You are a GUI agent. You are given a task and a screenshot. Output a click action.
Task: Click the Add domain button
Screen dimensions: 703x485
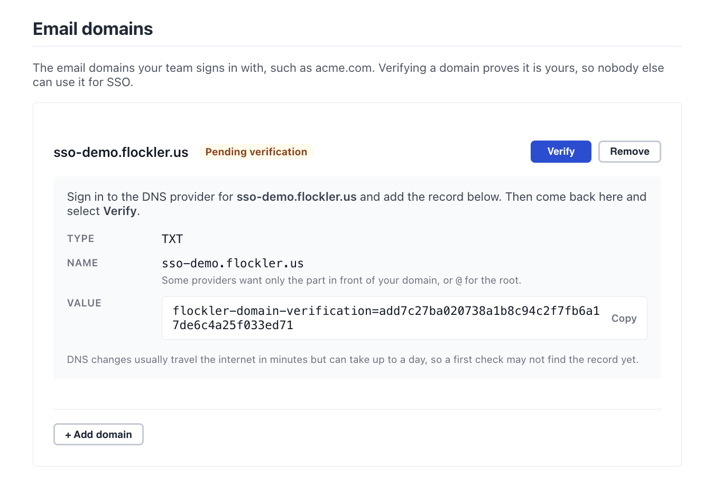tap(98, 434)
